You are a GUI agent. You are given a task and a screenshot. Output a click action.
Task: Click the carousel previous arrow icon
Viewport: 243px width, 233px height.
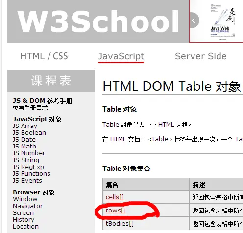coord(194,21)
